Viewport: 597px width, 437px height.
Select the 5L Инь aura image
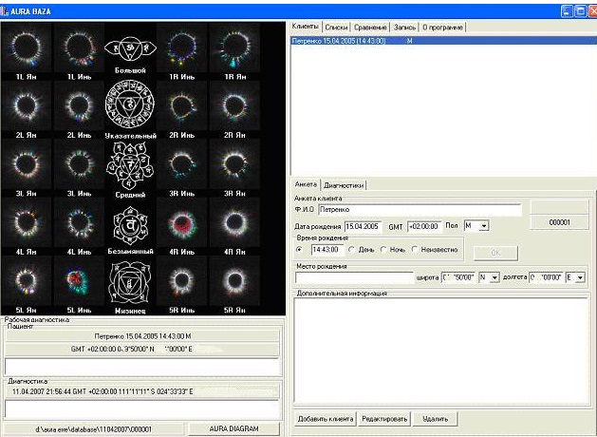click(76, 283)
